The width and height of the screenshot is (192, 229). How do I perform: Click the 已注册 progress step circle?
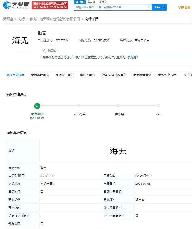coord(118,106)
